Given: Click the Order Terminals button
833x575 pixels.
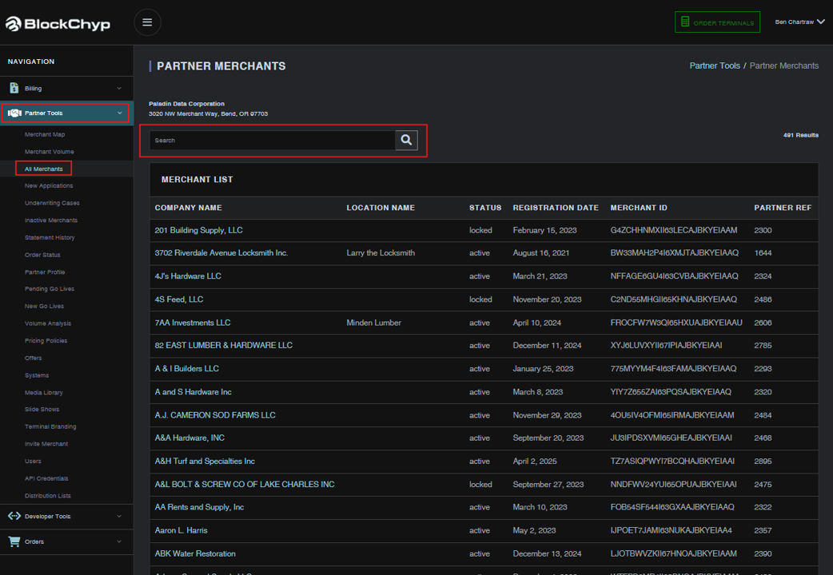Looking at the screenshot, I should [x=717, y=22].
